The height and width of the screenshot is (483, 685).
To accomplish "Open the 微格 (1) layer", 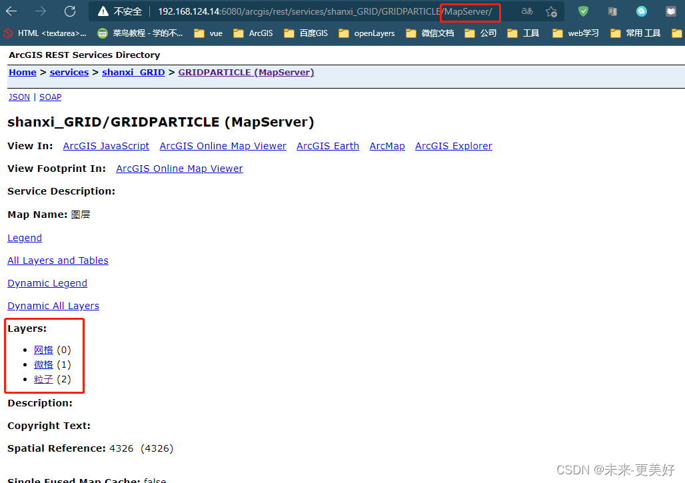I will tap(43, 364).
